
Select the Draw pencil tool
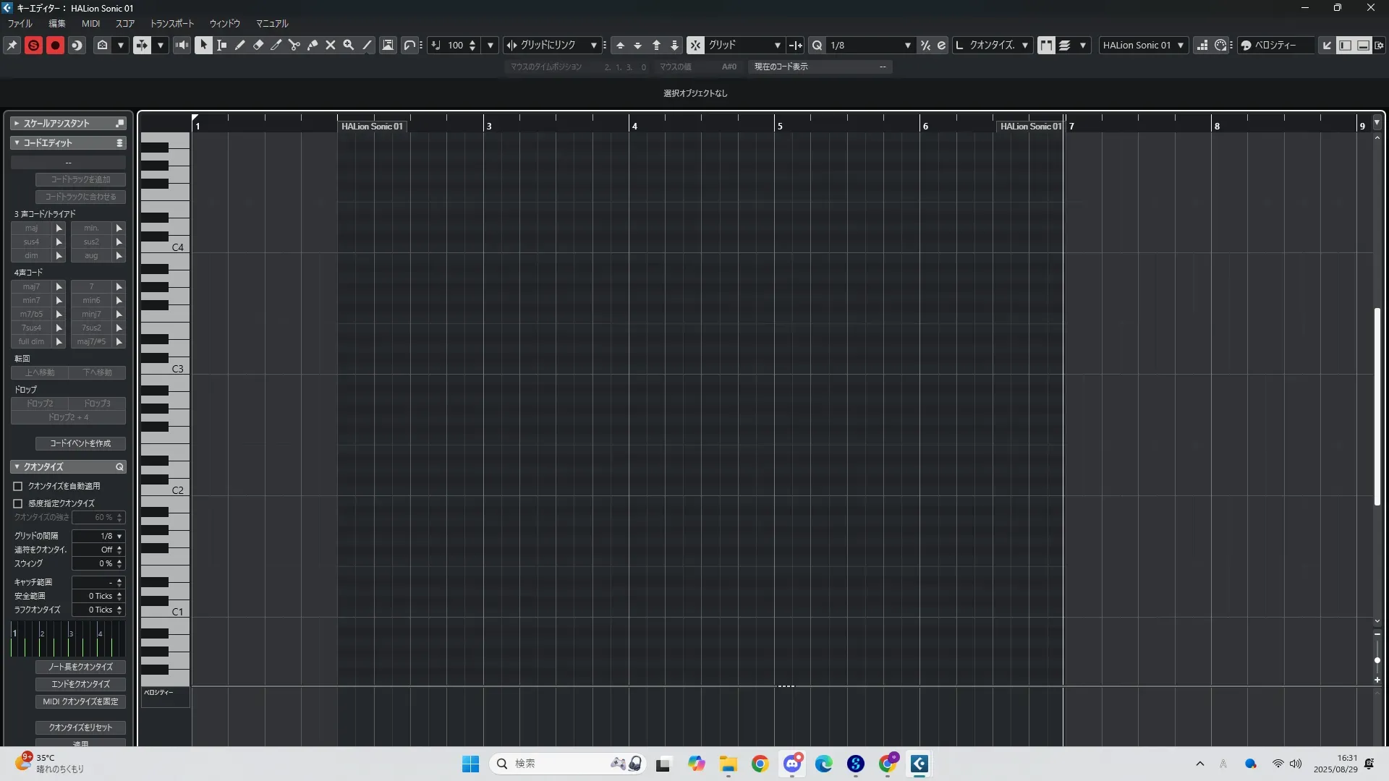(x=240, y=45)
